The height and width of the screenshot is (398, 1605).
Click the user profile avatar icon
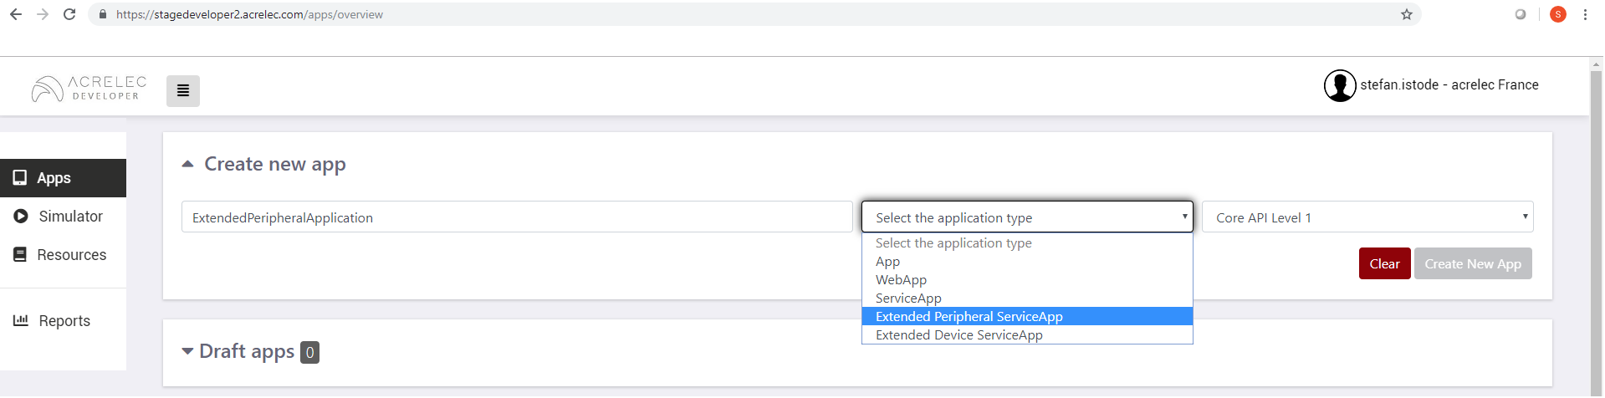[1340, 85]
